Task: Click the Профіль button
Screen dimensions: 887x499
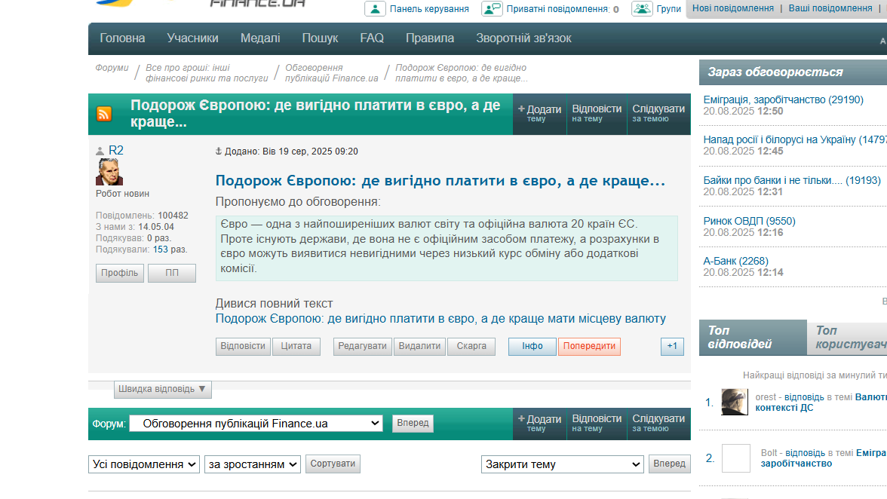Action: [119, 273]
